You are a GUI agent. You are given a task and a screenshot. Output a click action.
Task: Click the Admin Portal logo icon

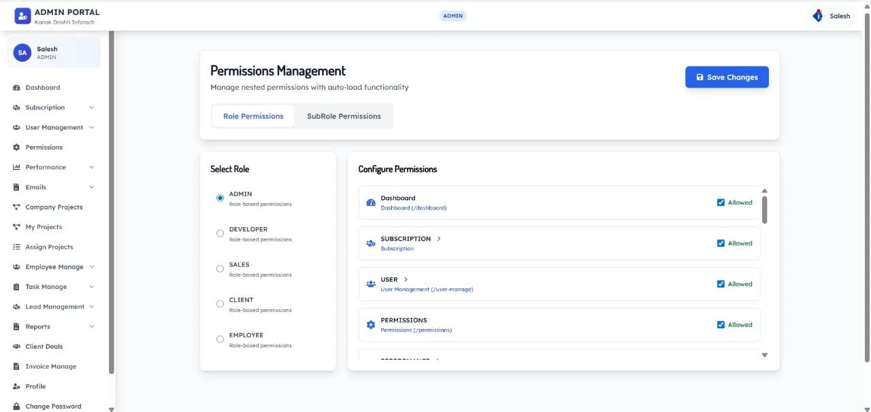click(x=22, y=15)
